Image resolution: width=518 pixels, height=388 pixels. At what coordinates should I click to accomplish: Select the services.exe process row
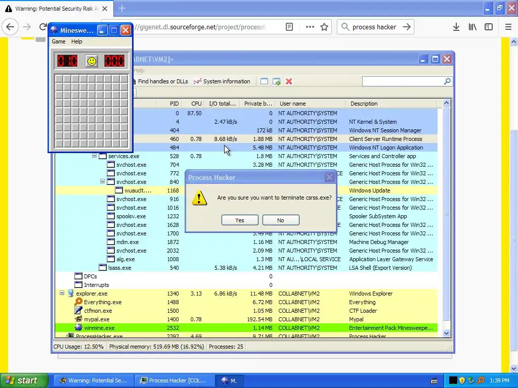(x=246, y=156)
